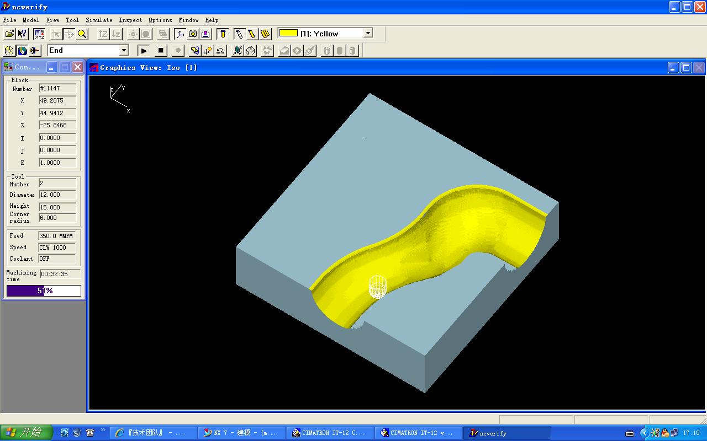Click the airplane fast-simulate icon
The width and height of the screenshot is (707, 441).
coord(35,50)
